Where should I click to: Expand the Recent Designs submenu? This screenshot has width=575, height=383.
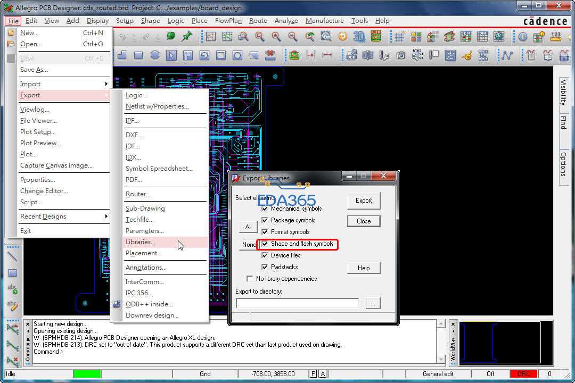pos(64,217)
